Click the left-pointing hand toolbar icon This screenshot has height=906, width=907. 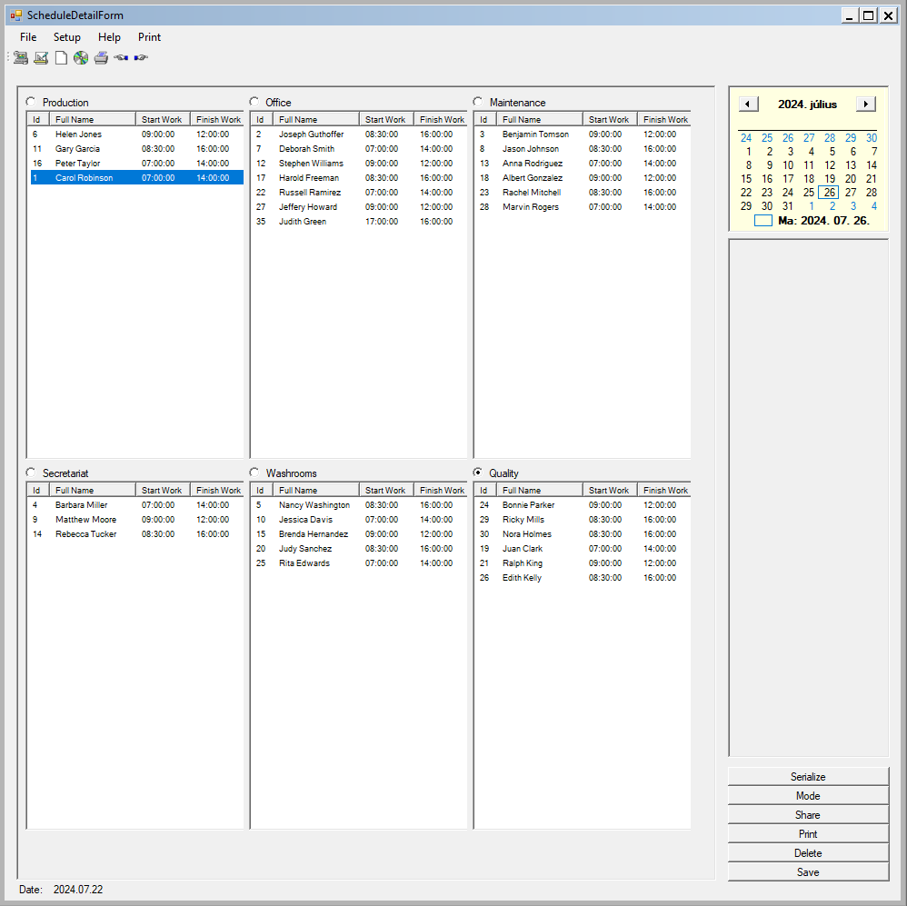[121, 58]
